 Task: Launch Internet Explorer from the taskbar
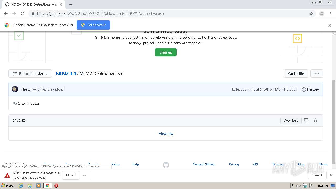[x=21, y=186]
